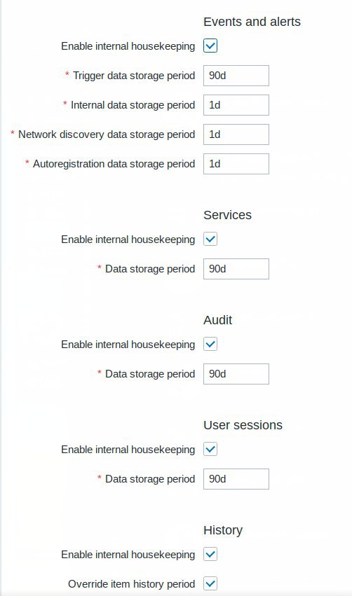Click the Internal data storage period field
Viewport: 352px width, 596px height.
(236, 105)
